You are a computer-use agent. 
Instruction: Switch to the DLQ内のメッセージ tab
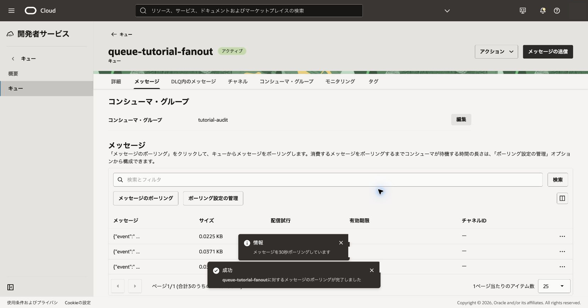193,81
